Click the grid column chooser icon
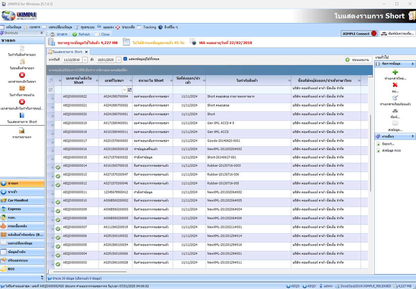416x289 pixels. 51,80
